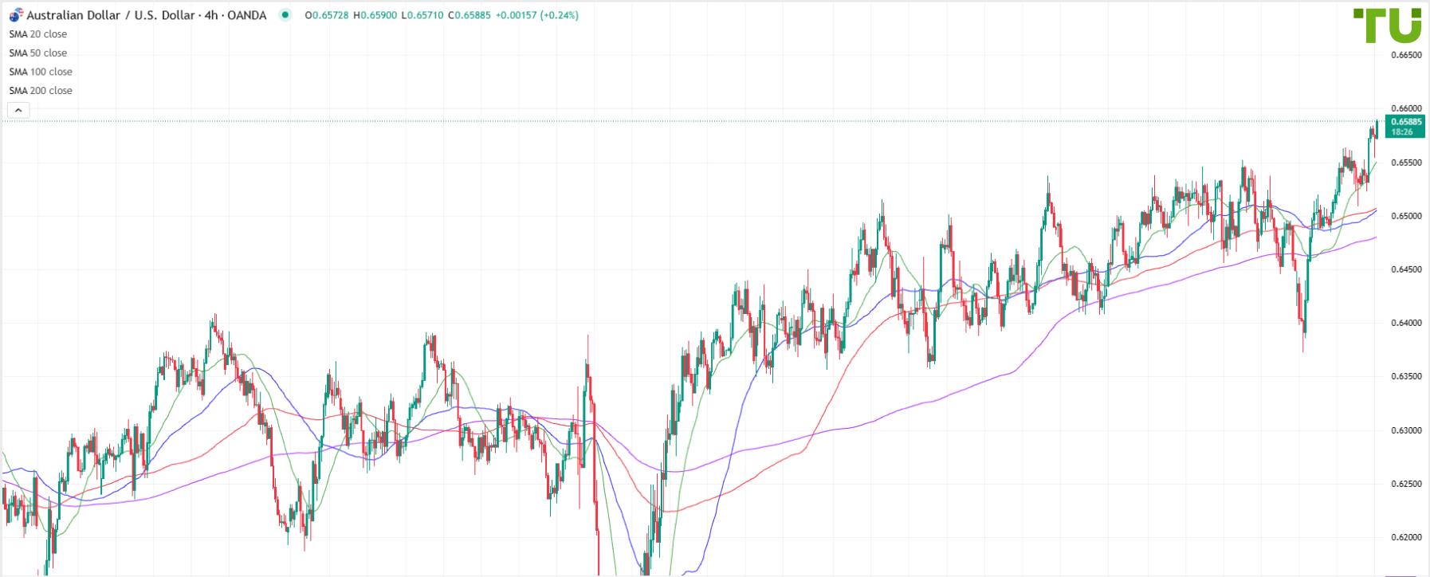Click the 0.62500 price axis label

1406,484
